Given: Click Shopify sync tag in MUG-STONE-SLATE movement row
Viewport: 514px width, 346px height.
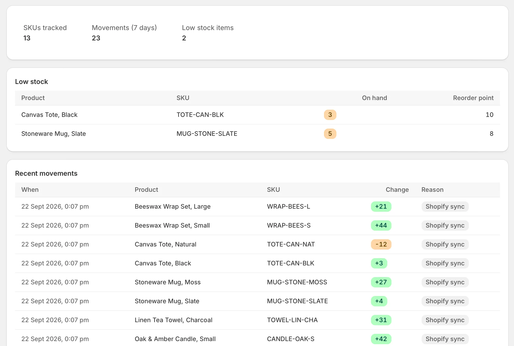Looking at the screenshot, I should point(445,301).
